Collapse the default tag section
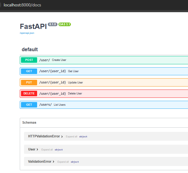This screenshot has width=188, height=173. click(x=30, y=49)
